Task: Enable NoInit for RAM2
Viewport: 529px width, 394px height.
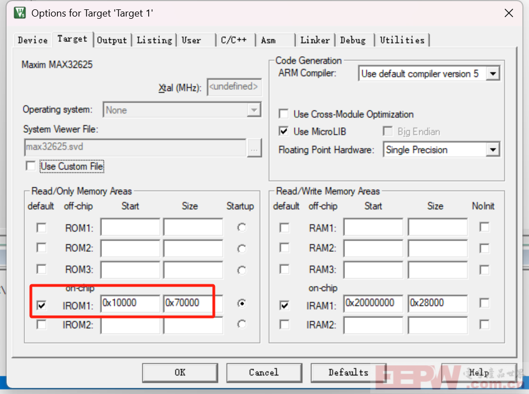Action: click(x=484, y=249)
